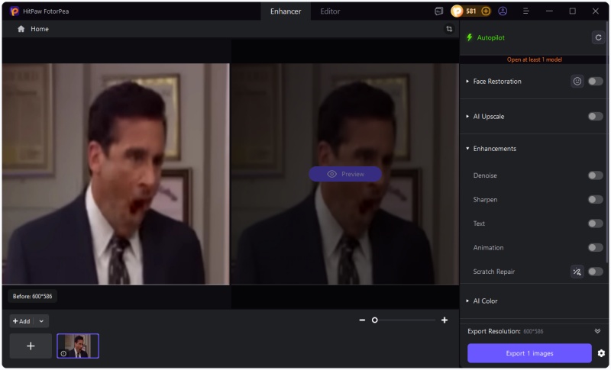Select the uploaded image thumbnail
The width and height of the screenshot is (611, 370).
click(78, 346)
